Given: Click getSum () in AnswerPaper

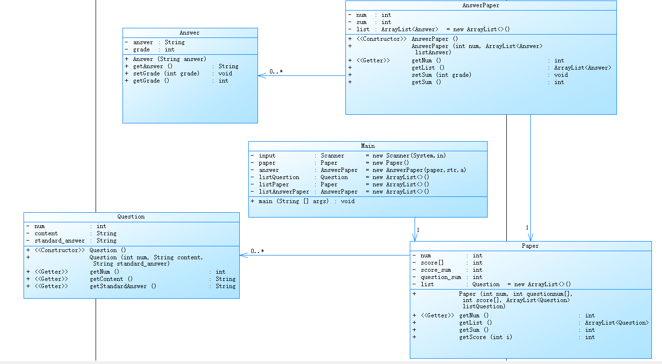Looking at the screenshot, I should pos(456,82).
